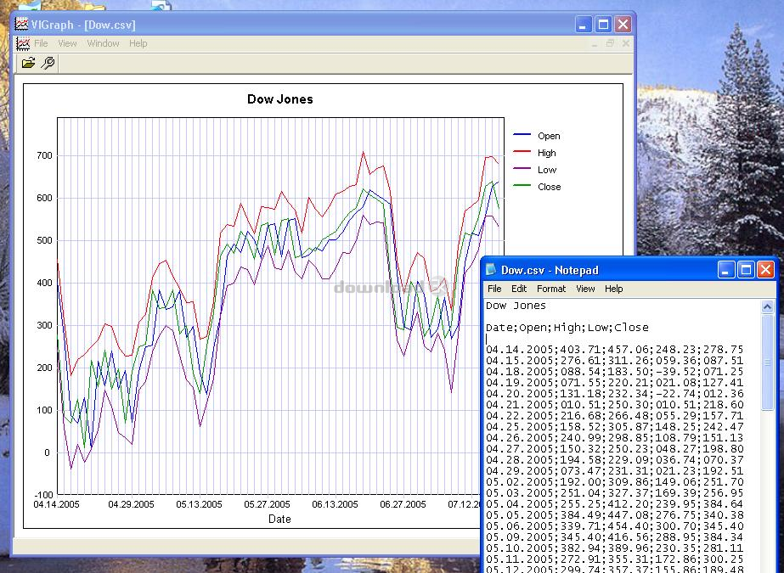Click the 04.29.2005 data row in Notepad
Screen dimensions: 784x573
(x=614, y=470)
